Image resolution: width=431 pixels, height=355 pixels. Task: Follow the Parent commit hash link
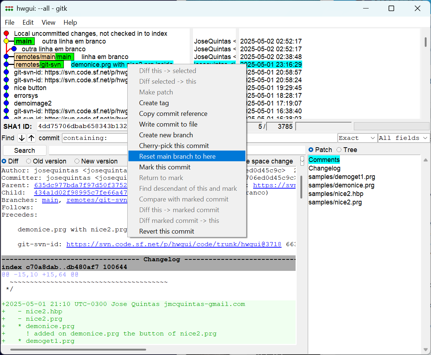(x=80, y=185)
